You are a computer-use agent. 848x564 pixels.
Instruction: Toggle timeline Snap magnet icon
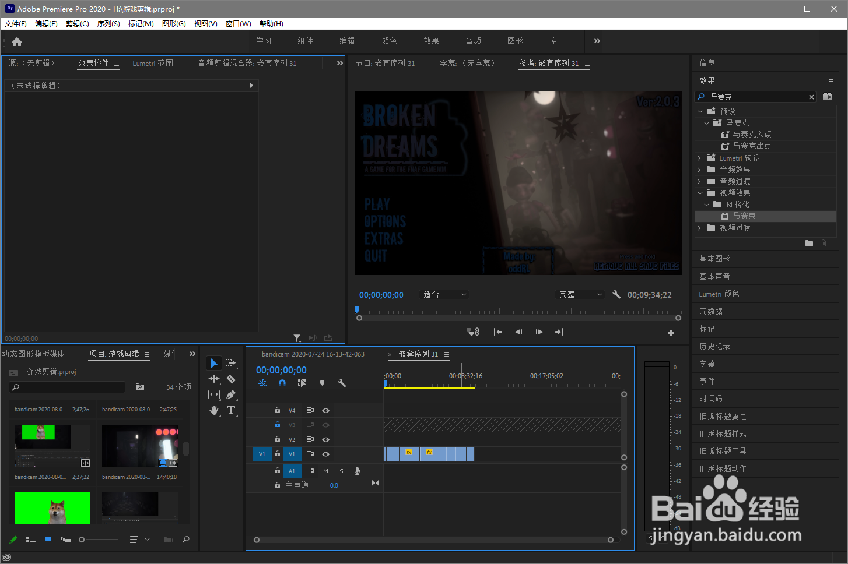coord(282,383)
